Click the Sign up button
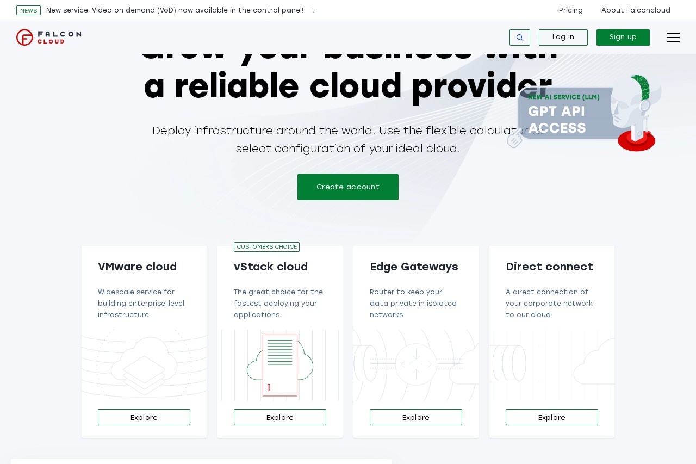696x464 pixels. [x=623, y=37]
